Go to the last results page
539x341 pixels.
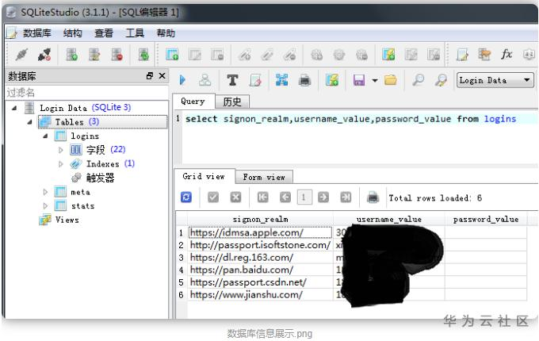tap(346, 197)
